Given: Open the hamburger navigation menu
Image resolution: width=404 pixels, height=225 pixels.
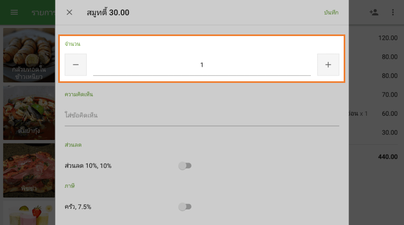Looking at the screenshot, I should click(15, 12).
